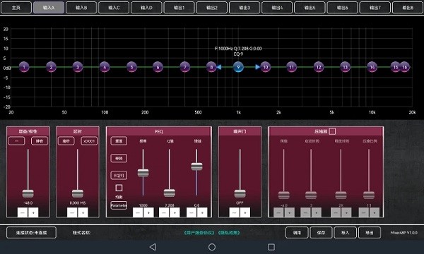Screen dimensions: 424x254
Task: Click the PEQ Q值 fader handle
Action: point(170,193)
